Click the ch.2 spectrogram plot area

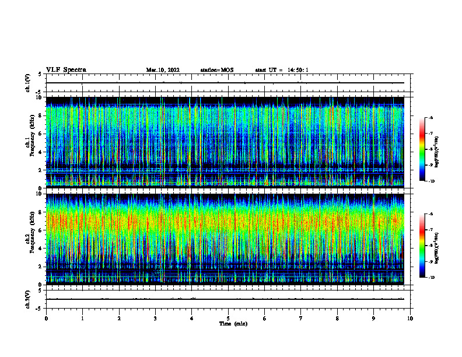click(x=225, y=239)
